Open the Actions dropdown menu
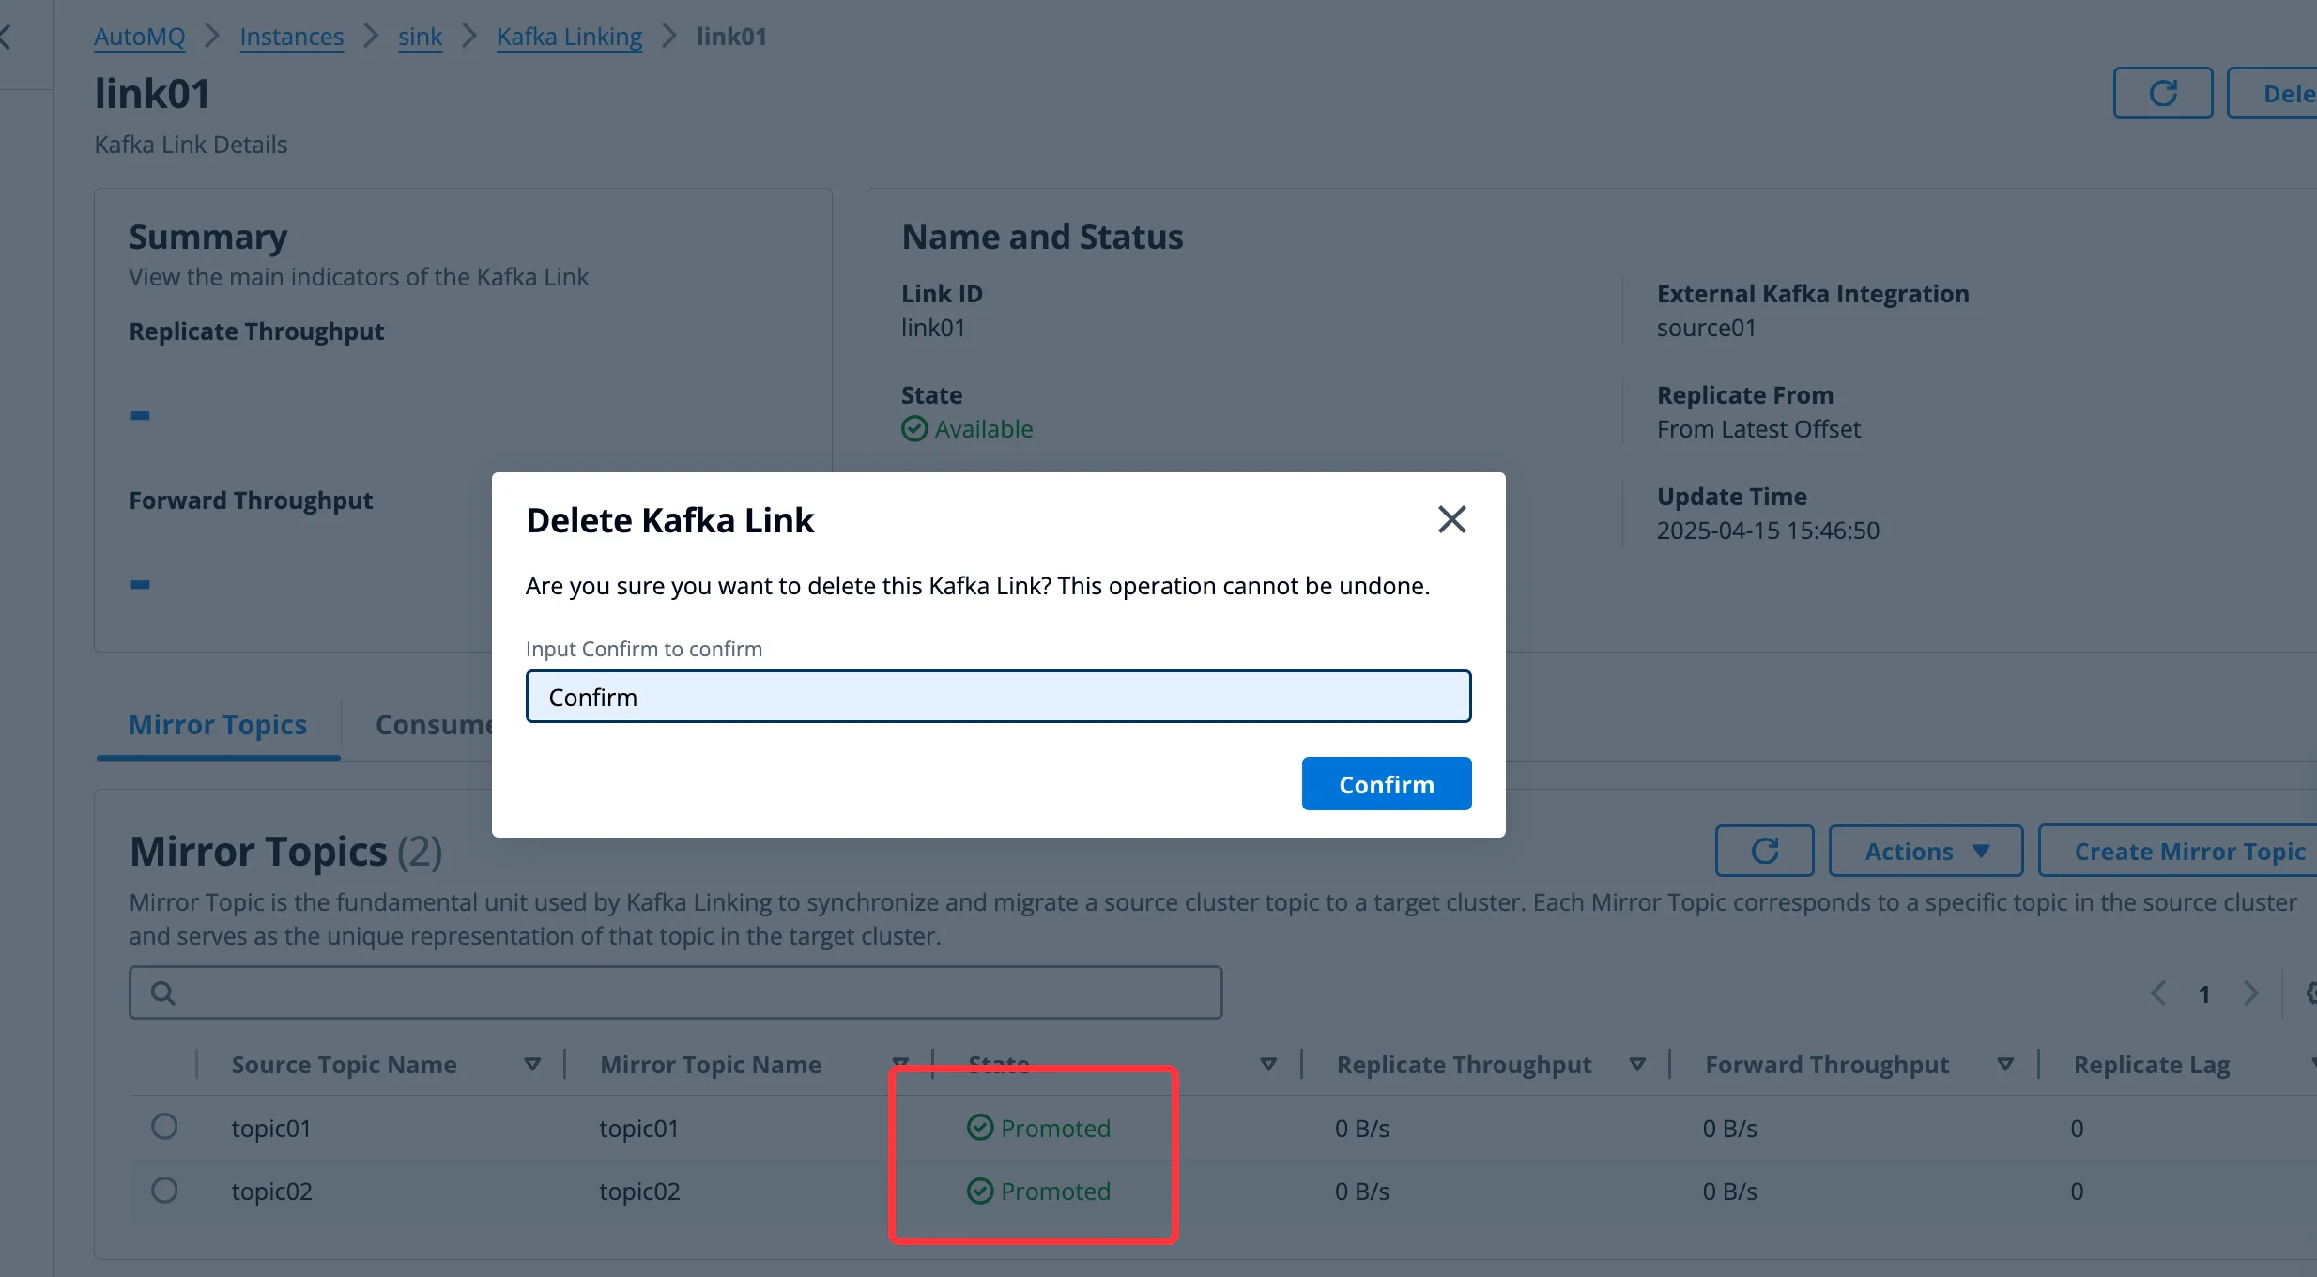This screenshot has width=2317, height=1277. pyautogui.click(x=1925, y=850)
